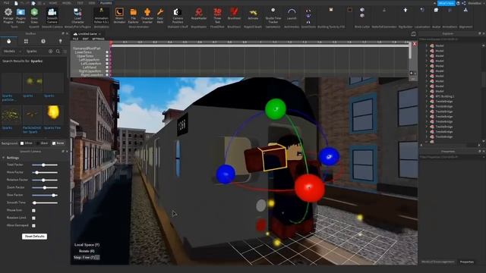Open the HOME ribbon tab

pyautogui.click(x=53, y=3)
